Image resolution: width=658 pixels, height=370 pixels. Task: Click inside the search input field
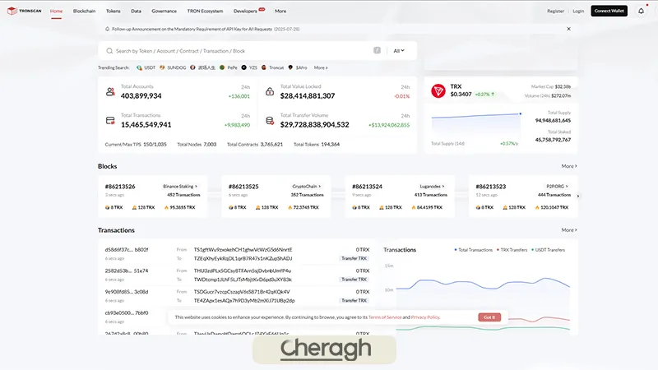[241, 51]
